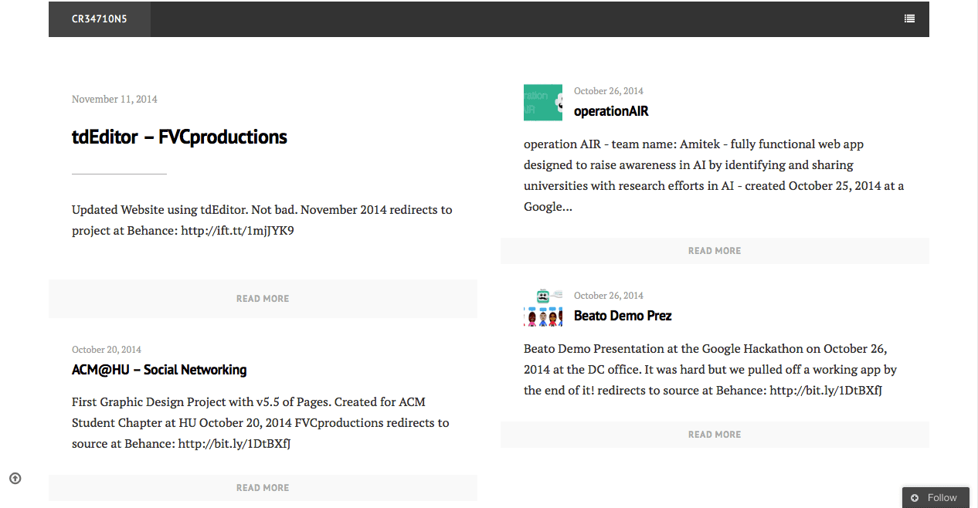The width and height of the screenshot is (978, 508).
Task: Open the list menu icon in header
Action: pyautogui.click(x=909, y=19)
